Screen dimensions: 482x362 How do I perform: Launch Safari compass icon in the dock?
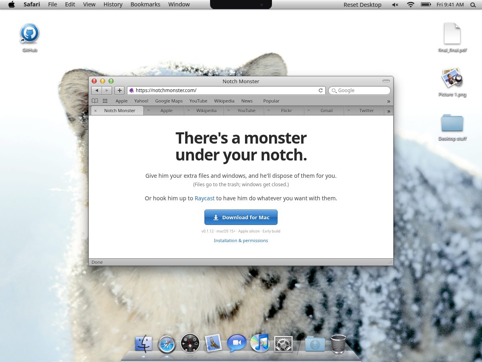pos(167,344)
